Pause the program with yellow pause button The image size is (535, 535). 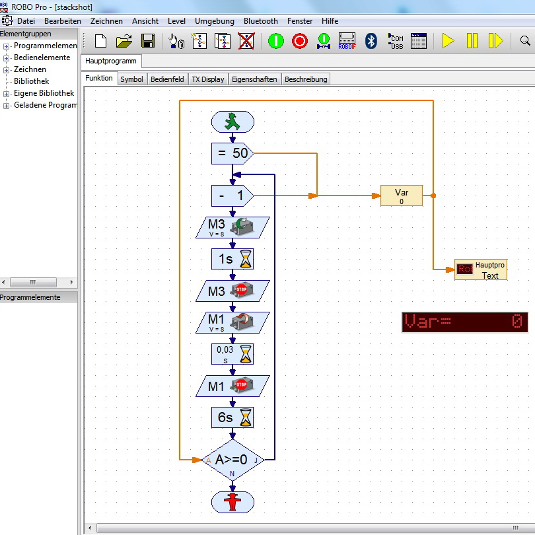pos(472,41)
